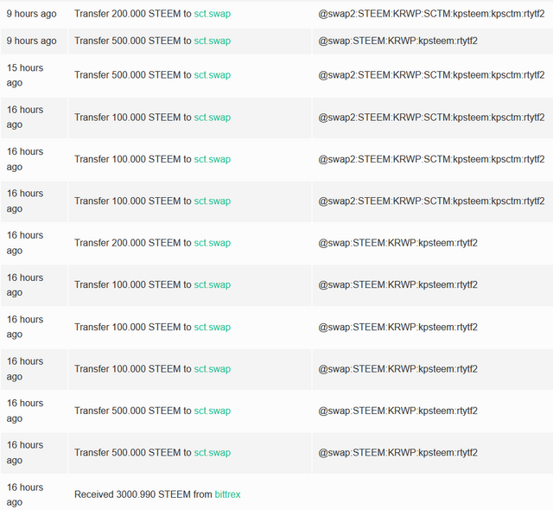Select the swap2 memo of the 15-hour transfer
553x510 pixels.
pyautogui.click(x=431, y=75)
